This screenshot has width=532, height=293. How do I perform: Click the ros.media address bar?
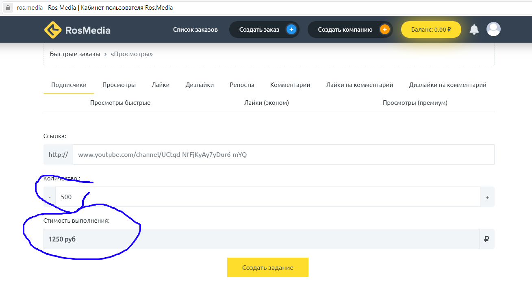click(x=30, y=8)
